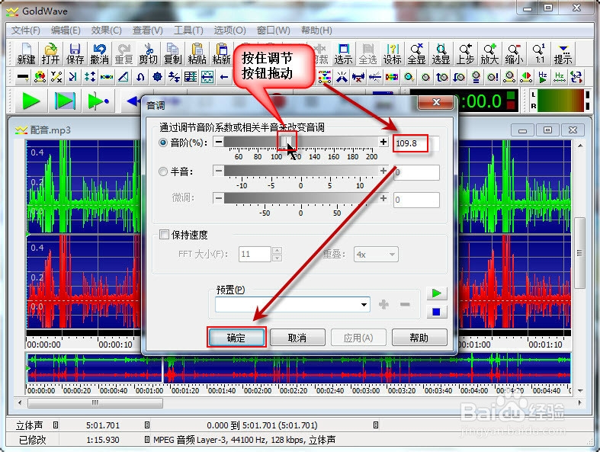Click the Save (保存) toolbar icon
600x452 pixels.
click(75, 53)
